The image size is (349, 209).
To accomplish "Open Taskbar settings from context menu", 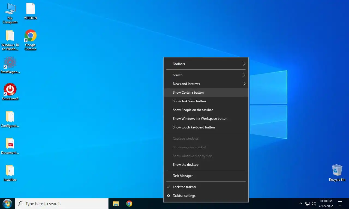I will tap(206, 196).
